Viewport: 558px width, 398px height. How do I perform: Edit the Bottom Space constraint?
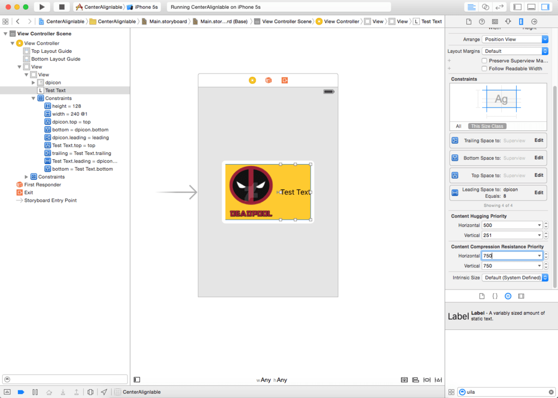(539, 158)
